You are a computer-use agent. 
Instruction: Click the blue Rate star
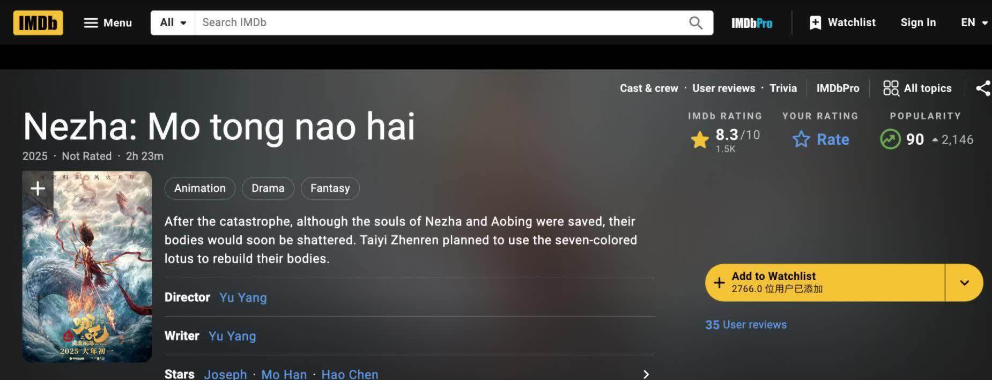[801, 139]
